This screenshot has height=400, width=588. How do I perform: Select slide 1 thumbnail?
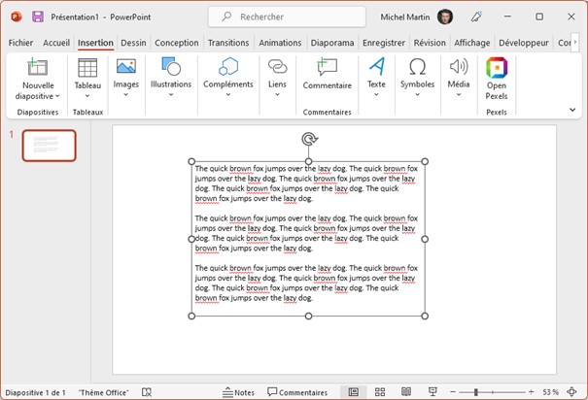[x=49, y=145]
